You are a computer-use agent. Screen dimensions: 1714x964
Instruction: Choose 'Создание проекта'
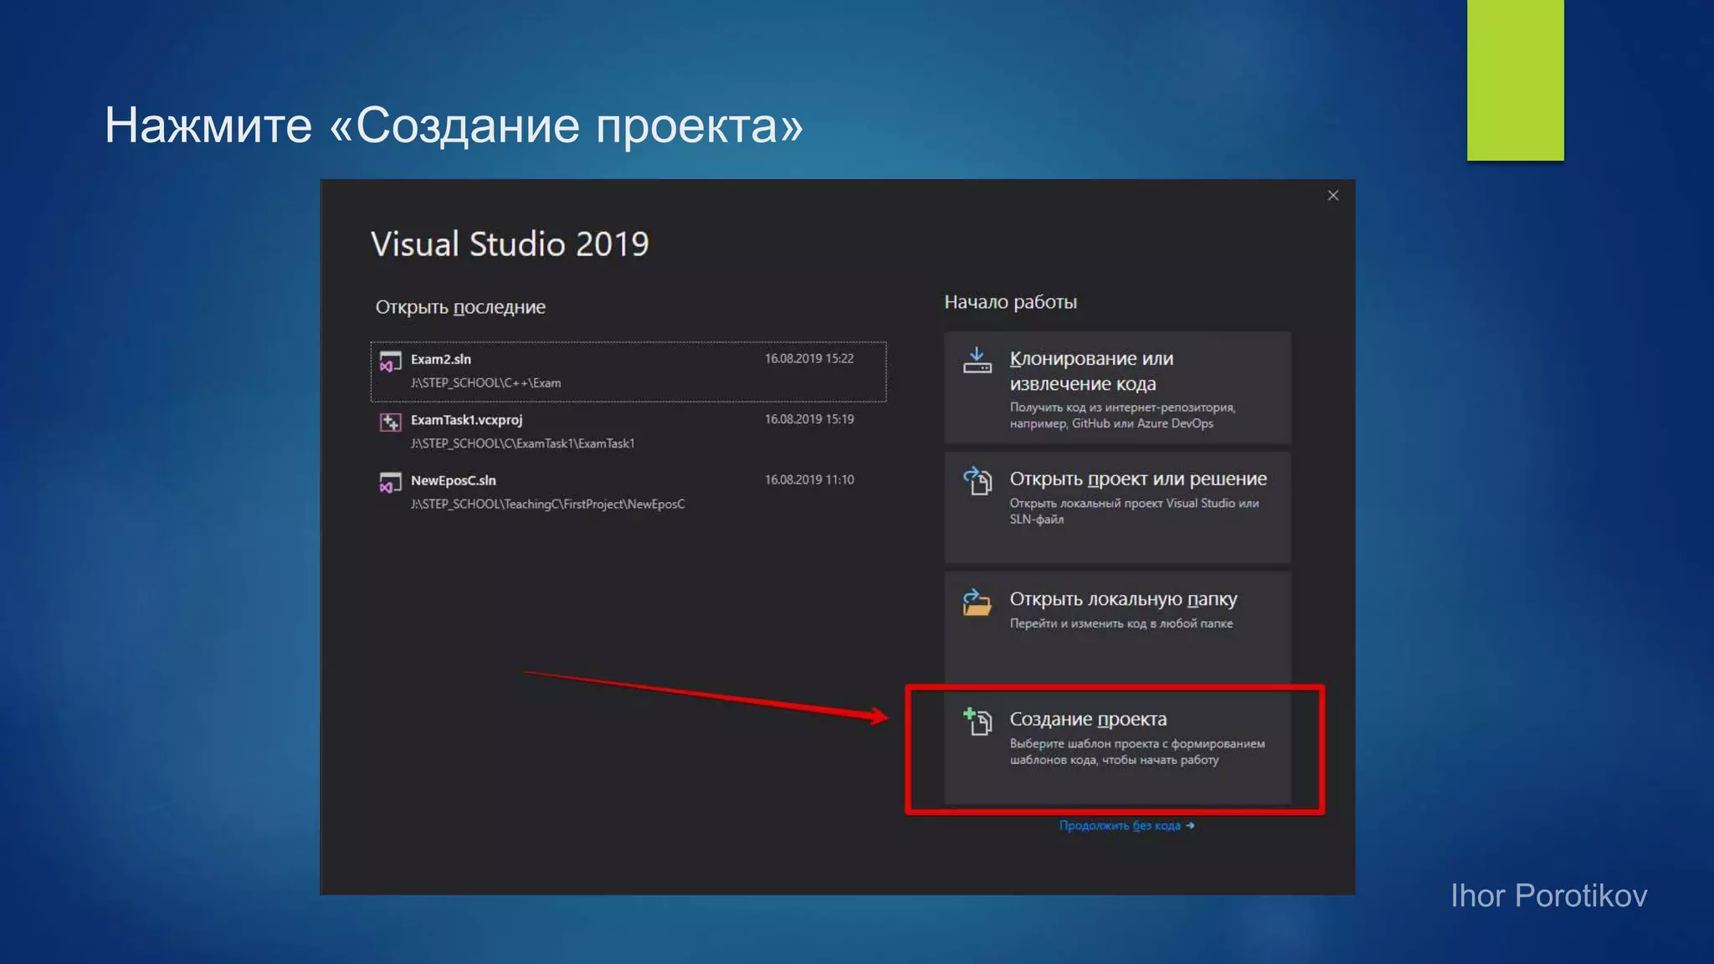coord(1117,748)
